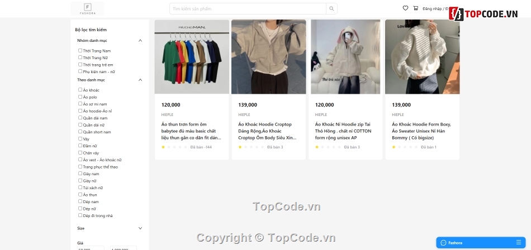531x250 pixels.
Task: Open the white boxy sweater product image
Action: click(x=423, y=56)
